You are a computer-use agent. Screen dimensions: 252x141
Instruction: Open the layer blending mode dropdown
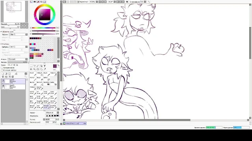coord(18,59)
